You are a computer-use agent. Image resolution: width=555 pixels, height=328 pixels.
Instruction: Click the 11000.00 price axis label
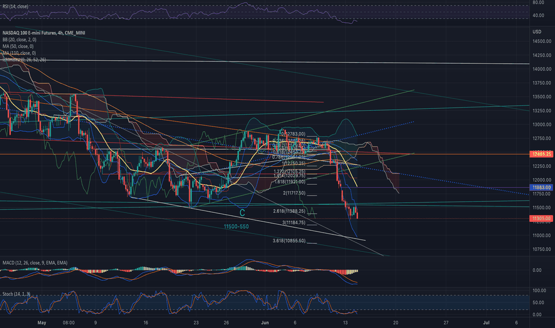[x=542, y=236]
